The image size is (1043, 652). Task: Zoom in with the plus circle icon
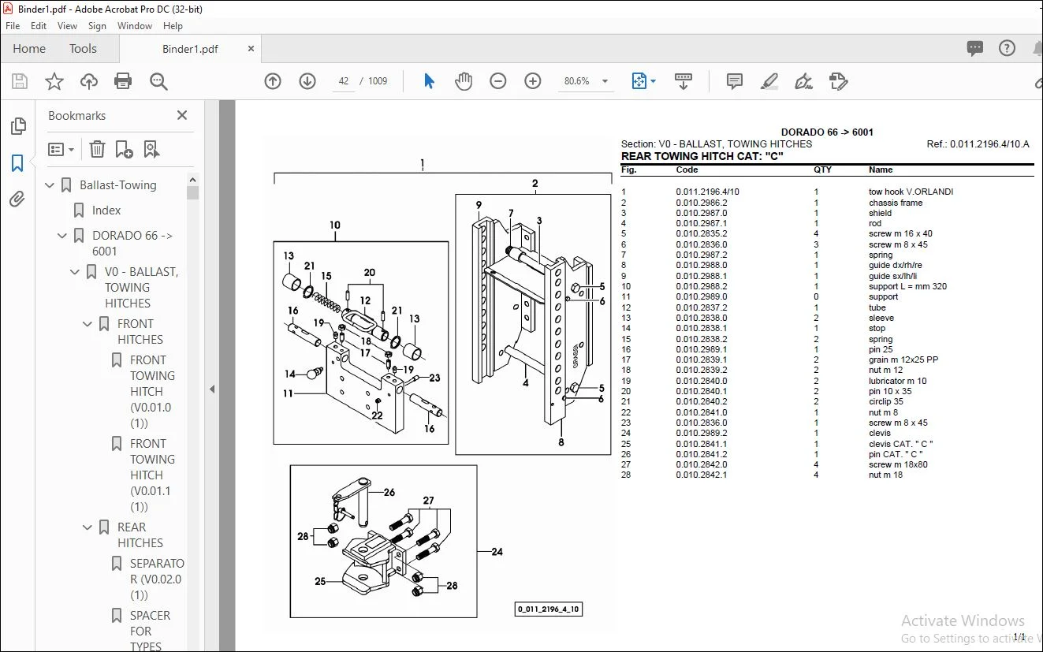[x=533, y=81]
